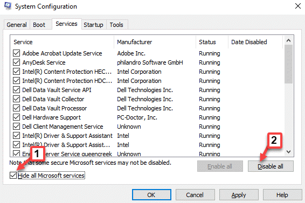
Task: Click the services list scrollbar thumb
Action: (288, 64)
